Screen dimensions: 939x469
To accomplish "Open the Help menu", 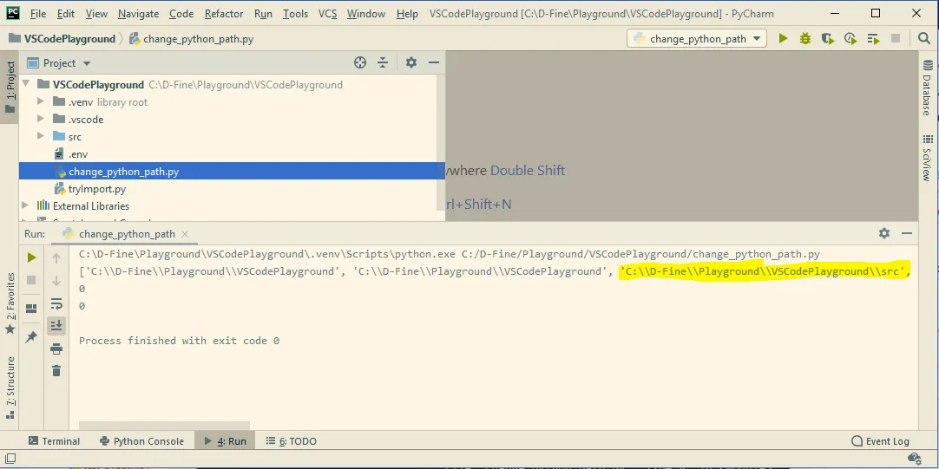I will coord(407,13).
